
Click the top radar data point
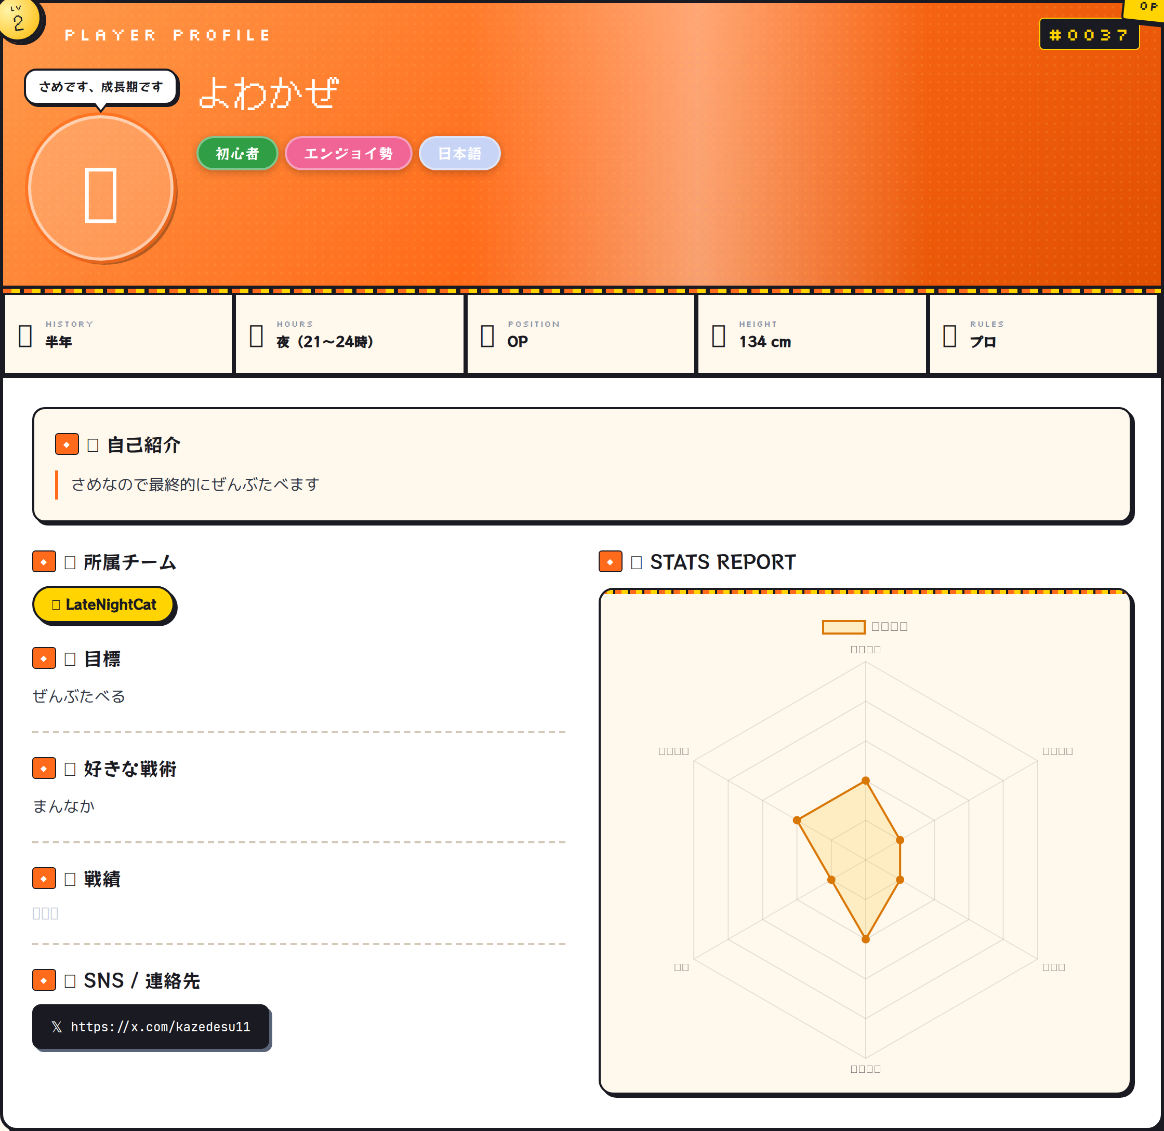[x=866, y=780]
